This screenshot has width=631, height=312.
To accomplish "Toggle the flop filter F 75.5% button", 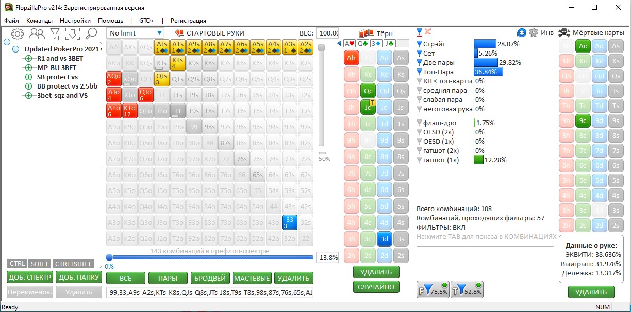I will tap(433, 290).
